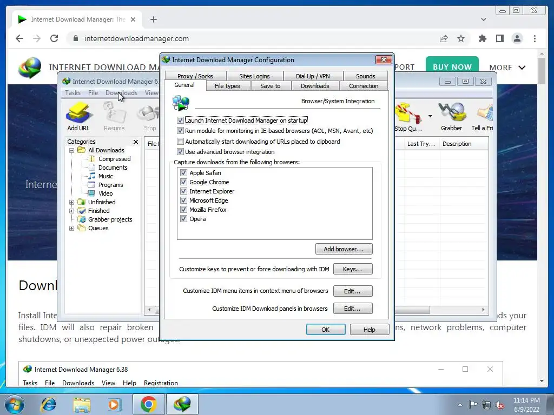The image size is (554, 415).
Task: Click BUY NOW button on website
Action: tap(452, 66)
